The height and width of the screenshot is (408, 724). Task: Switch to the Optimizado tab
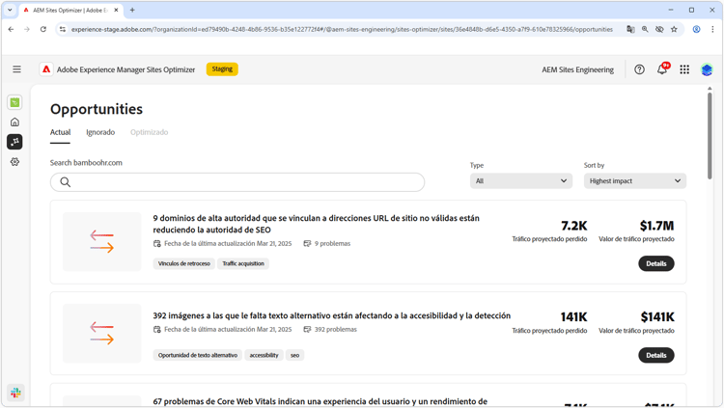149,132
